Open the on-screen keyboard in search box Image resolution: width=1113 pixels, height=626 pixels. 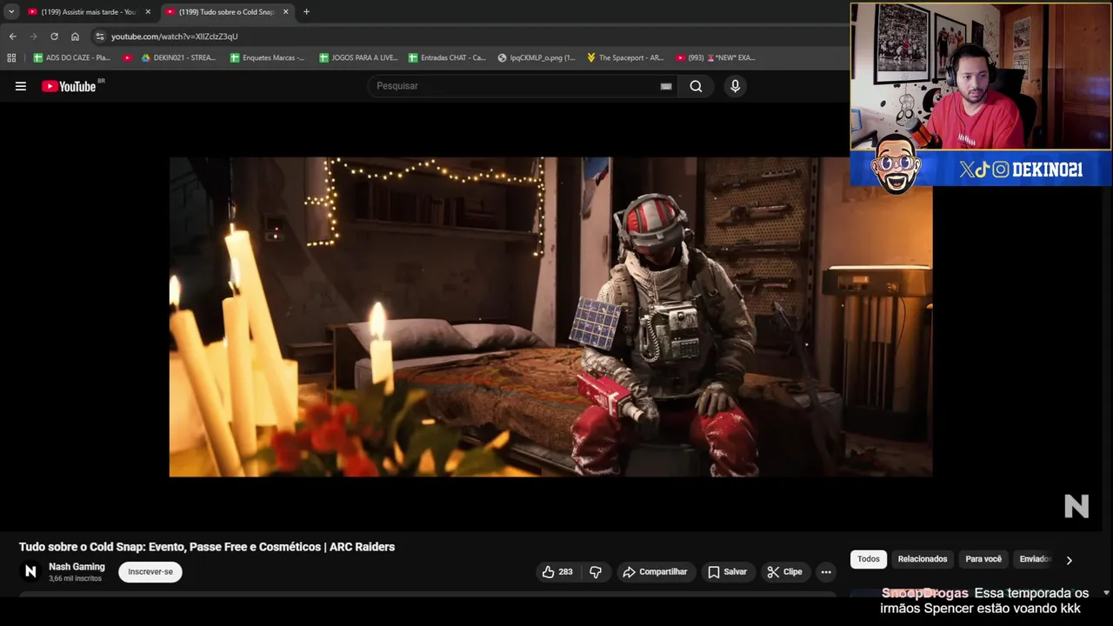click(x=666, y=86)
